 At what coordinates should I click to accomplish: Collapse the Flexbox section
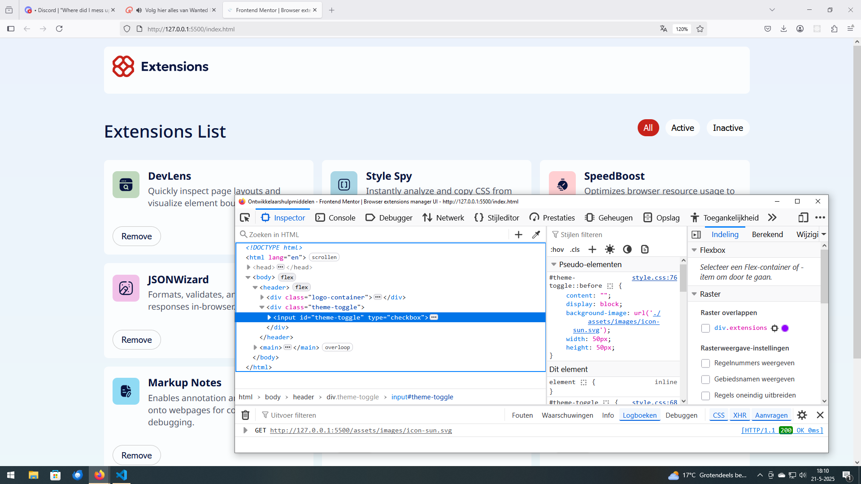(694, 250)
